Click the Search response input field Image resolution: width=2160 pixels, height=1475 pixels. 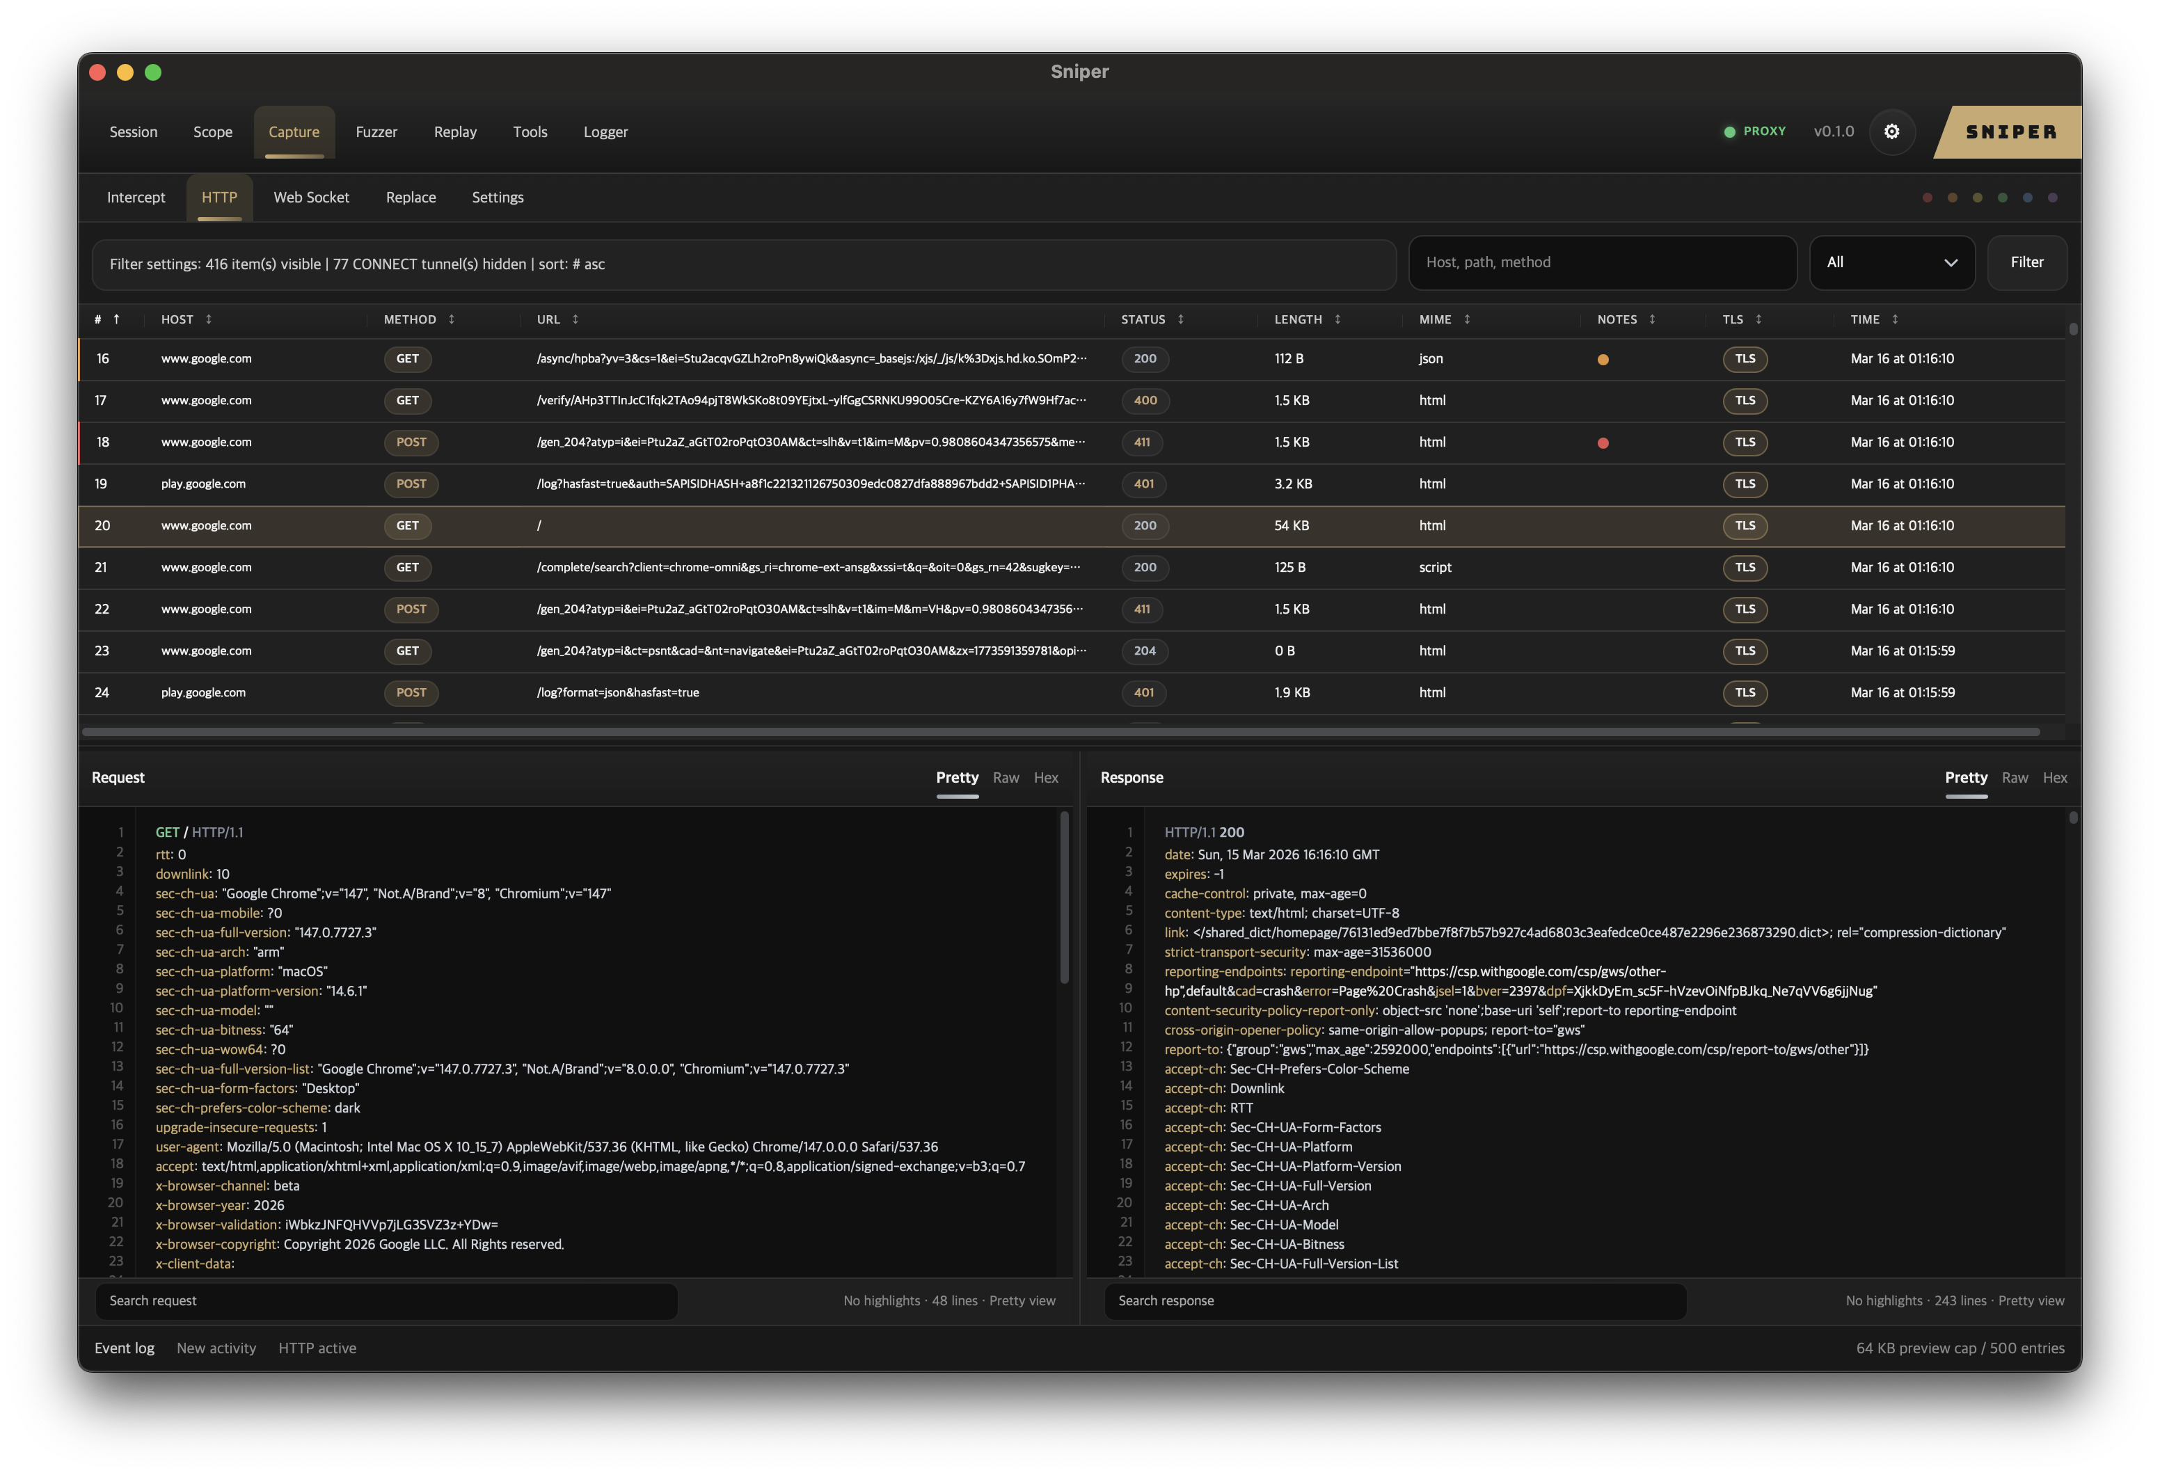point(1394,1301)
